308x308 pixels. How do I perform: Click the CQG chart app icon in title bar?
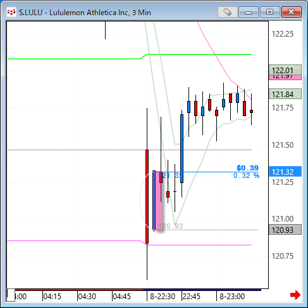pos(11,12)
